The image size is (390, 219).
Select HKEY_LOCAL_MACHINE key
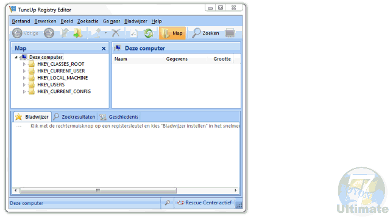click(62, 78)
